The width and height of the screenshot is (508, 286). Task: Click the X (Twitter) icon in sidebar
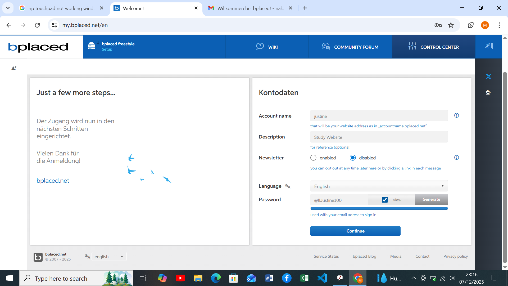coord(488,77)
